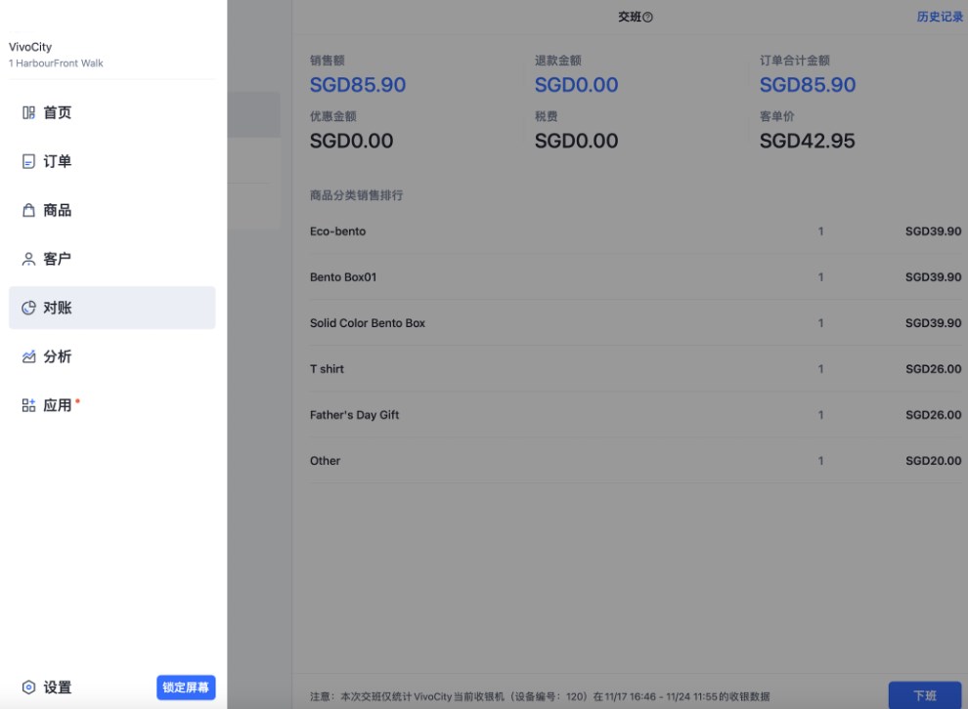Screen dimensions: 968x709
Task: Click the help icon beside 交班
Action: pos(648,18)
